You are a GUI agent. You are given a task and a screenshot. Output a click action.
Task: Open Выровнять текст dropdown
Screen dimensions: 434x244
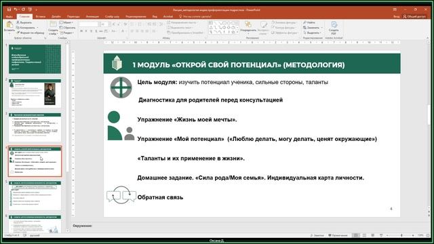[x=180, y=27]
